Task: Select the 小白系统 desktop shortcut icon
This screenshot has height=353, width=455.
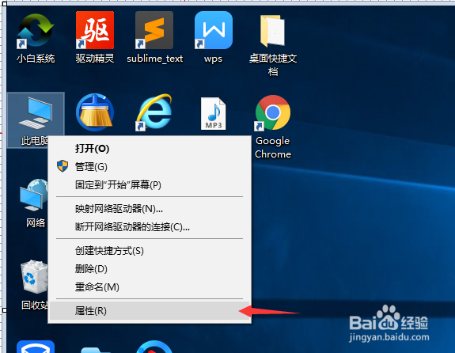Action: click(x=36, y=31)
